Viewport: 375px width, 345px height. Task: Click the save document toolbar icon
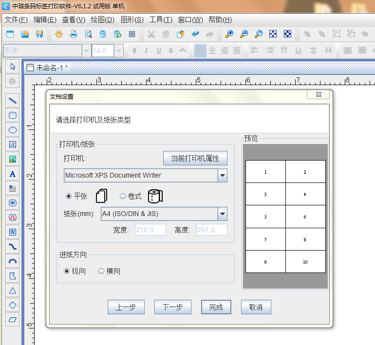tap(39, 34)
